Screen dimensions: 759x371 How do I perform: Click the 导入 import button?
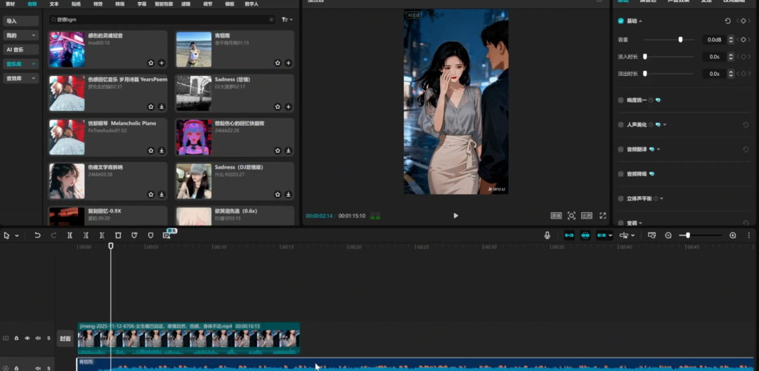tap(20, 21)
